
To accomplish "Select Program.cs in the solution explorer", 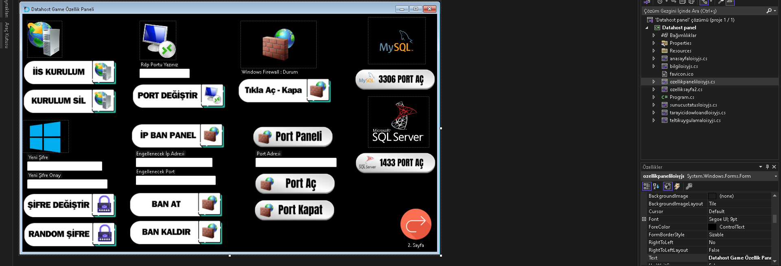I will coord(681,97).
